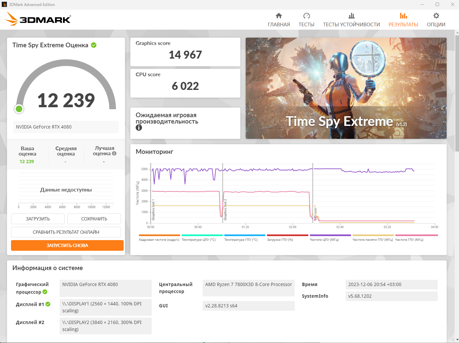The width and height of the screenshot is (459, 343).
Task: Click the green checkmark beside Time Spy Extreme Оценка
Action: pos(94,45)
